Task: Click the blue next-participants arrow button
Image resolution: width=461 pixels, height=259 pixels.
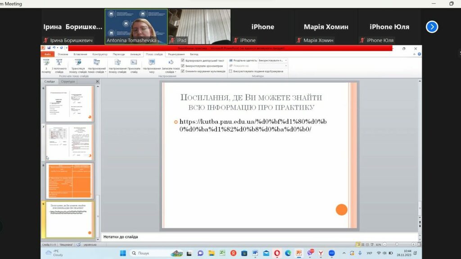Action: coord(432,27)
